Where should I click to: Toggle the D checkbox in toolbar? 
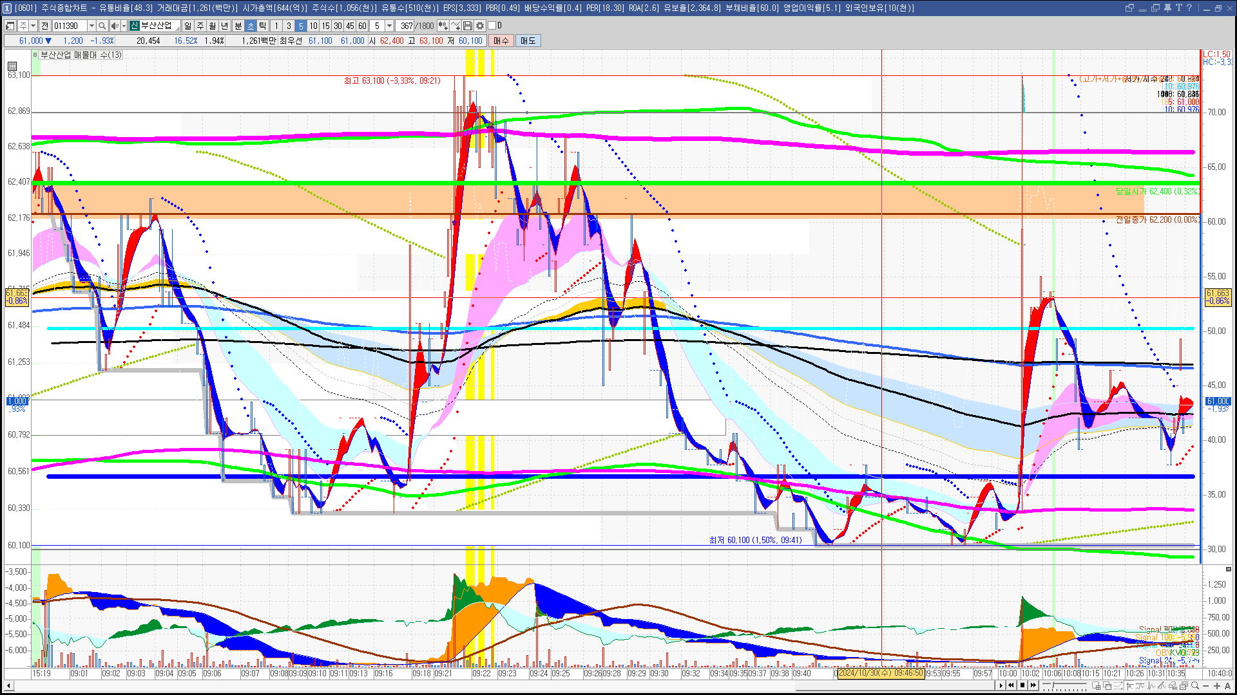tap(492, 26)
